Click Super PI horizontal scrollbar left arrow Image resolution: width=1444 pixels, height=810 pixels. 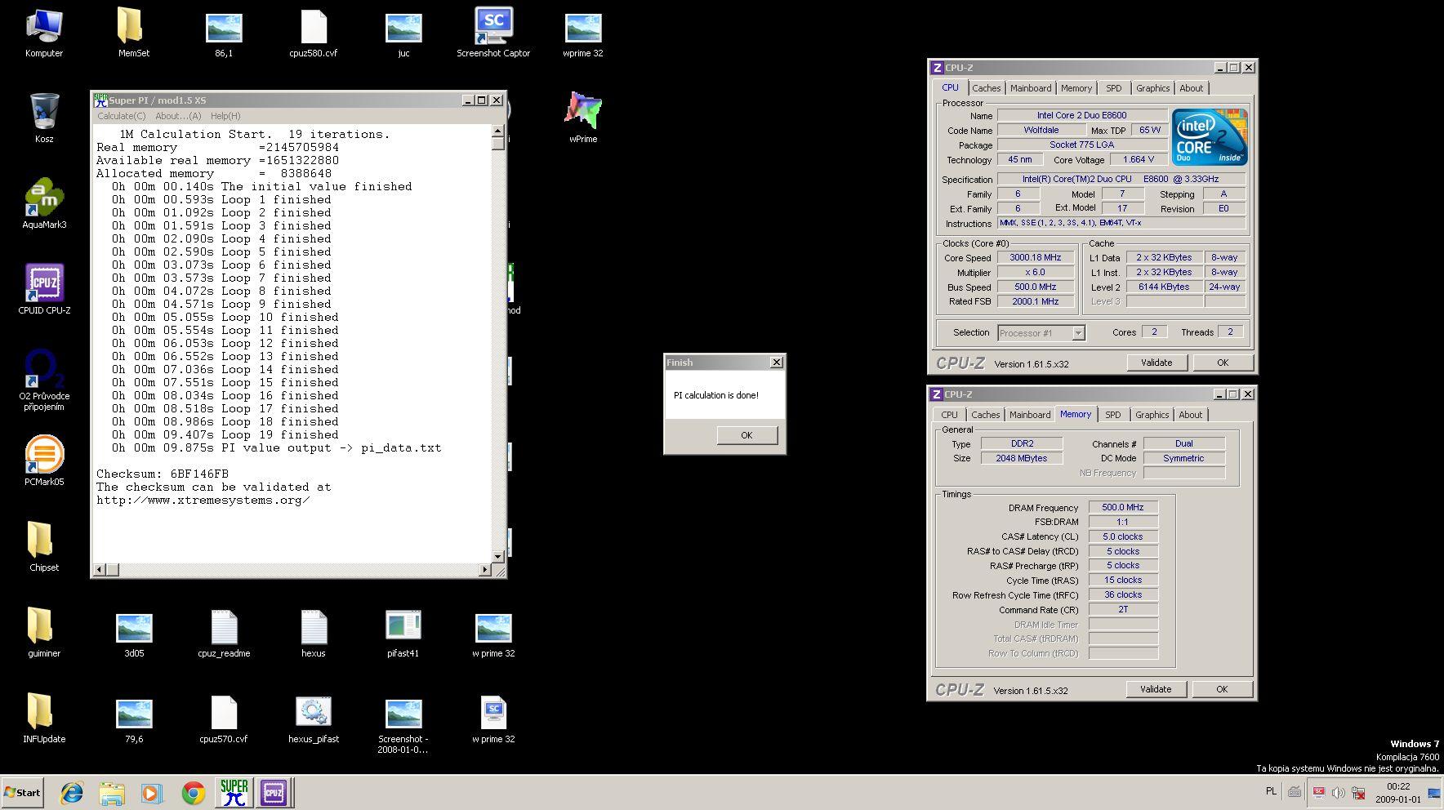100,569
